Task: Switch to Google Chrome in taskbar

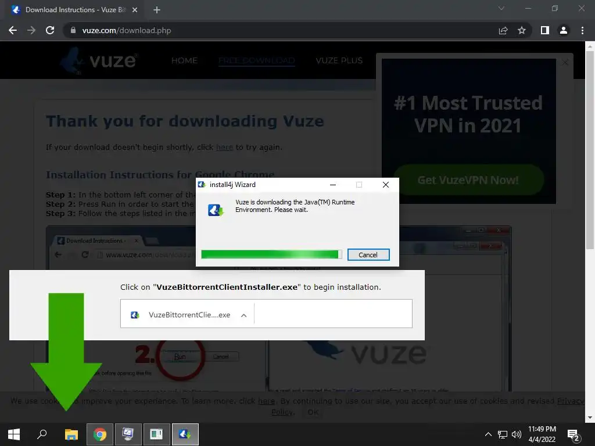Action: click(x=100, y=434)
